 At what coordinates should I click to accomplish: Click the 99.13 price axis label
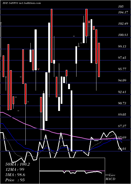[122, 46]
